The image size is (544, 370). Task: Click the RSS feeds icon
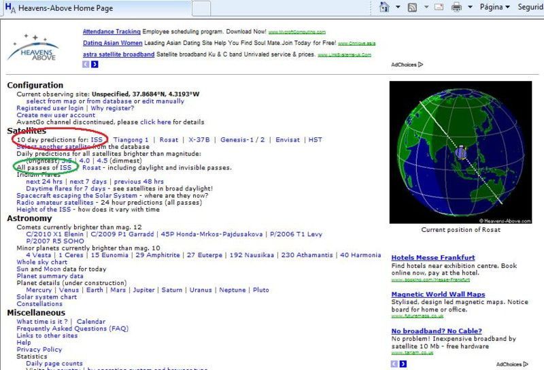pos(412,7)
